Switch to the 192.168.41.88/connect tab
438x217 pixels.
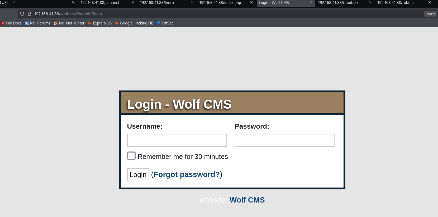(100, 3)
